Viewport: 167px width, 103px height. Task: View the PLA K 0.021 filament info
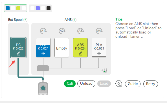point(99,53)
